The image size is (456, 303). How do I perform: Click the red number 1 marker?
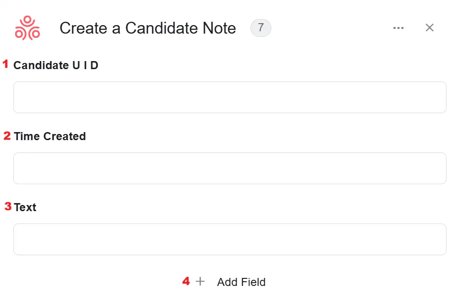click(x=6, y=64)
